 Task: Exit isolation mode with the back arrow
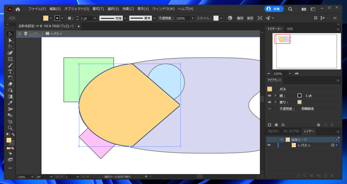(x=19, y=34)
